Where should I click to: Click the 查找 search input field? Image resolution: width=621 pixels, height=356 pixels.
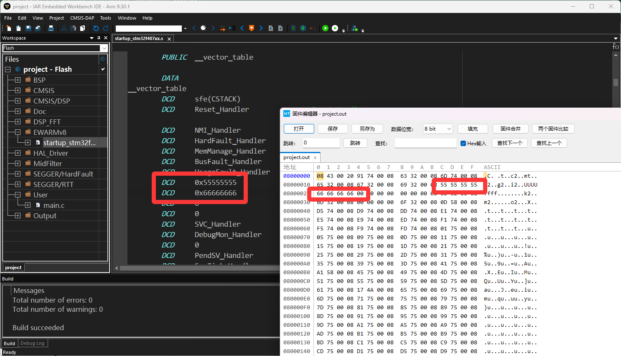tap(425, 143)
